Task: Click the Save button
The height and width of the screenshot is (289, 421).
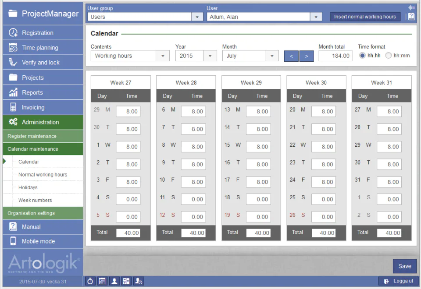Action: pyautogui.click(x=405, y=266)
